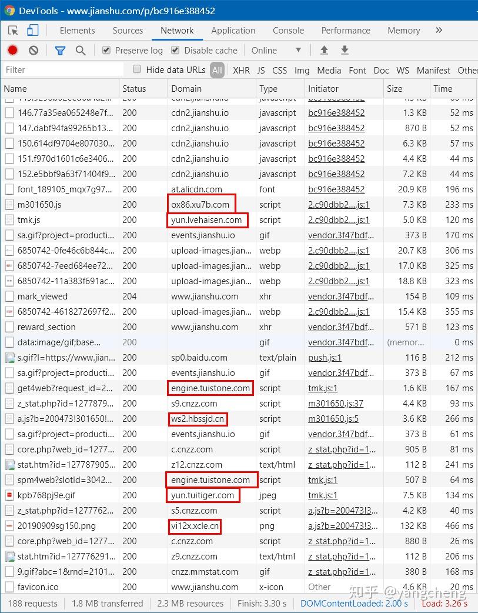Screen dimensions: 478x613
Task: Click the inspect element picker icon
Action: pos(14,31)
